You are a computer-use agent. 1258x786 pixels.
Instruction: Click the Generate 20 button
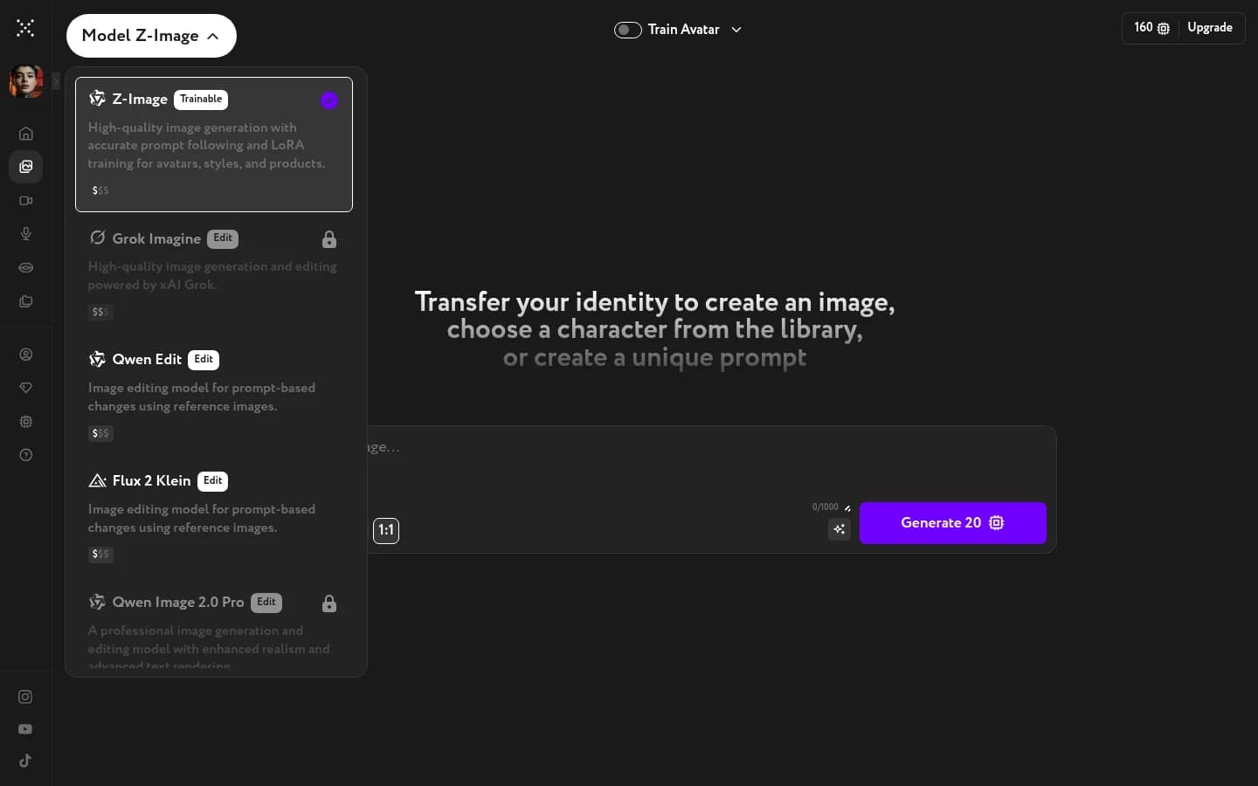(952, 523)
